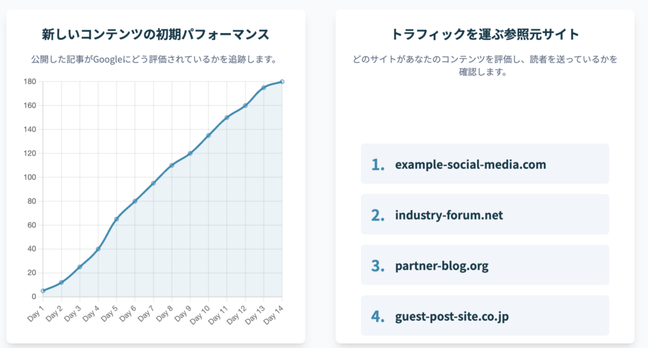Click the Day 1 data point
Screen dimensions: 648x348
(42, 290)
